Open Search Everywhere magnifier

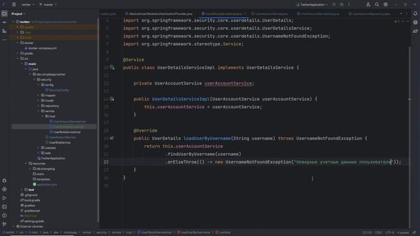click(377, 5)
